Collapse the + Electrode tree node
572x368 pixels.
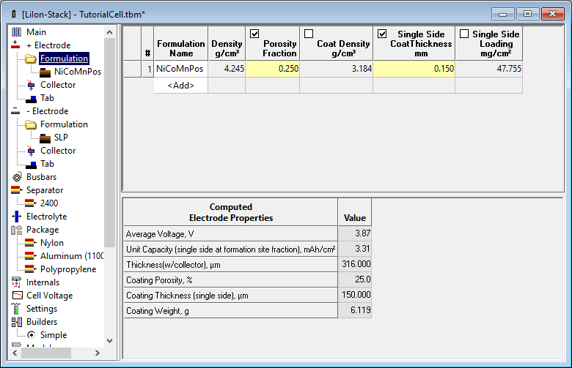point(16,45)
